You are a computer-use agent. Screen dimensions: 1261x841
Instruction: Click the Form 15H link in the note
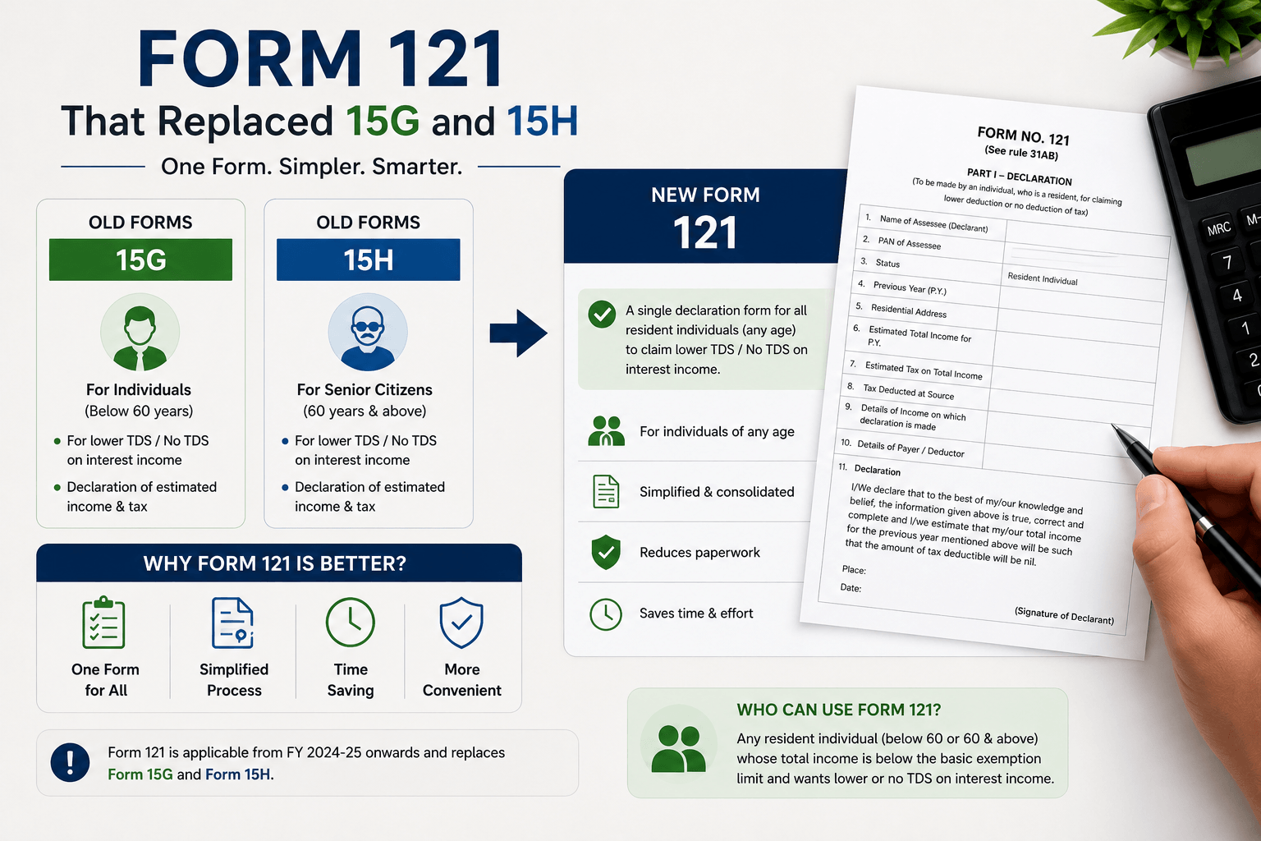(238, 774)
